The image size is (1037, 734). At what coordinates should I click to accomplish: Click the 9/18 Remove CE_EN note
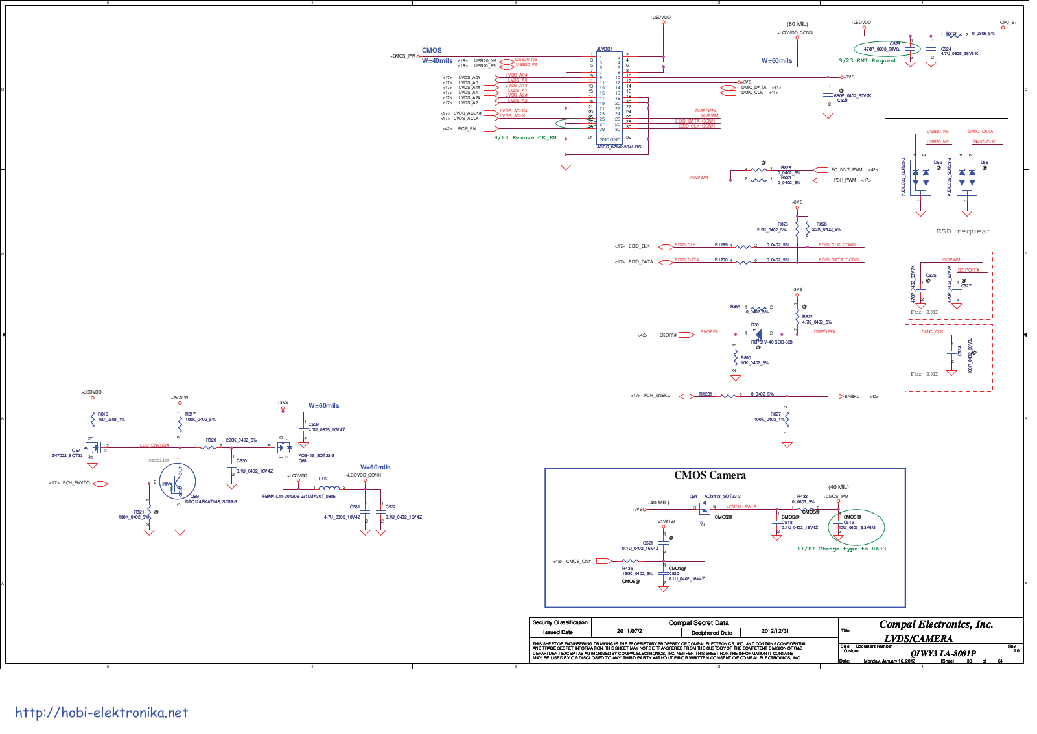526,137
